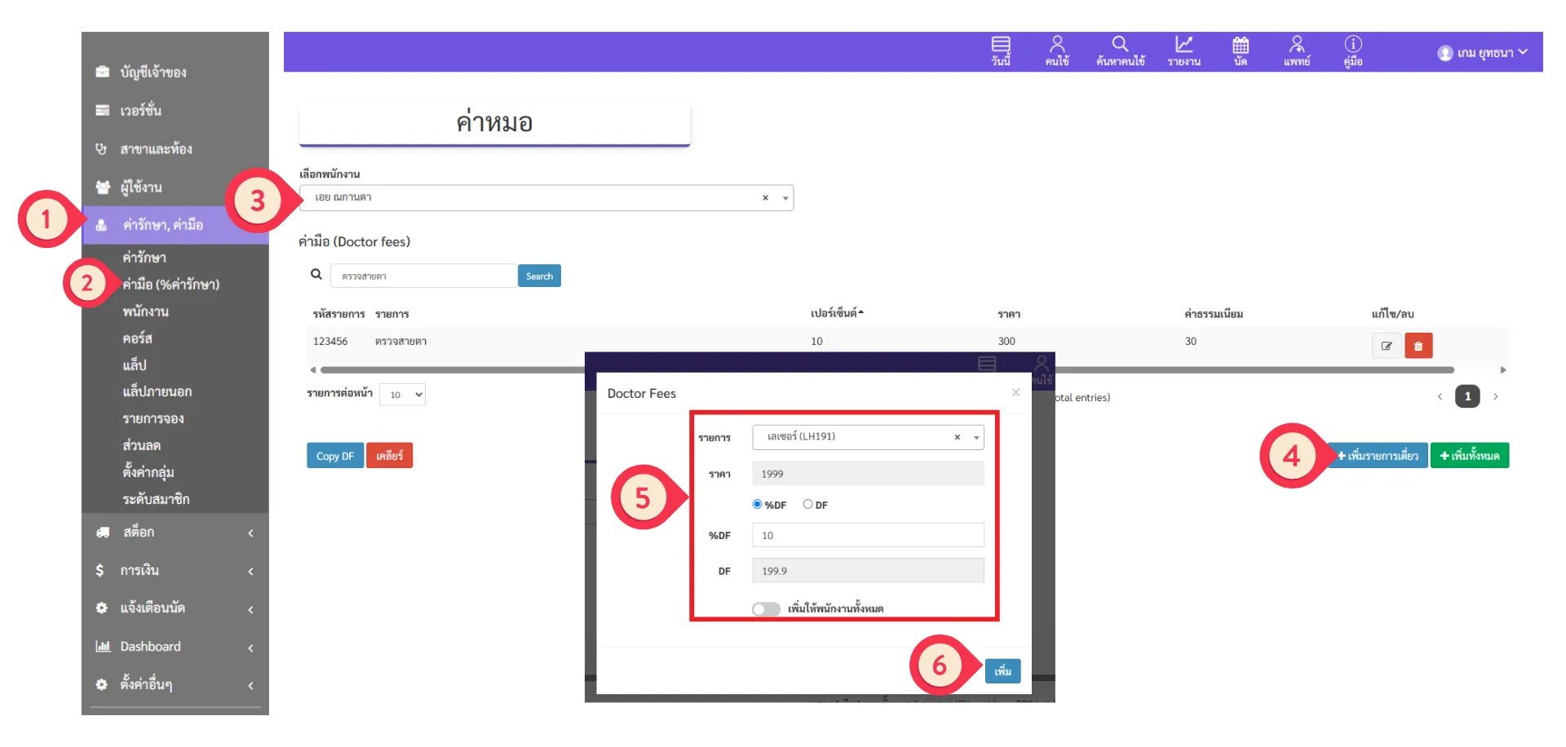Expand the item dropdown in Doctor Fees dialog
This screenshot has height=747, width=1566.
[975, 438]
